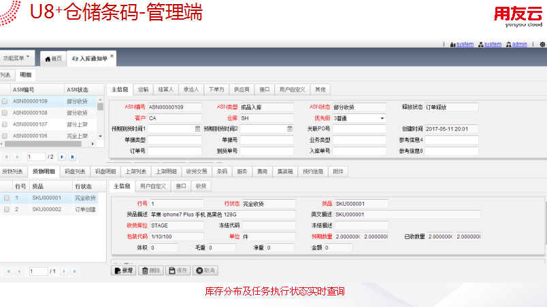Image resolution: width=547 pixels, height=307 pixels.
Task: Click the 订单号 input field
Action: 174,151
